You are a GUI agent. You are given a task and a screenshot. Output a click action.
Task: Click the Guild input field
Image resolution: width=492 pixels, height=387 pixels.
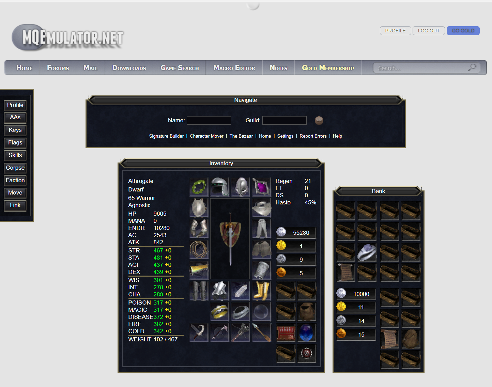(285, 120)
